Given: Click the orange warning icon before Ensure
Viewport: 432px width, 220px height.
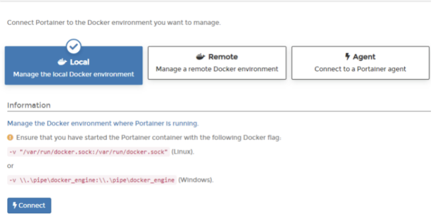Looking at the screenshot, I should [10, 137].
